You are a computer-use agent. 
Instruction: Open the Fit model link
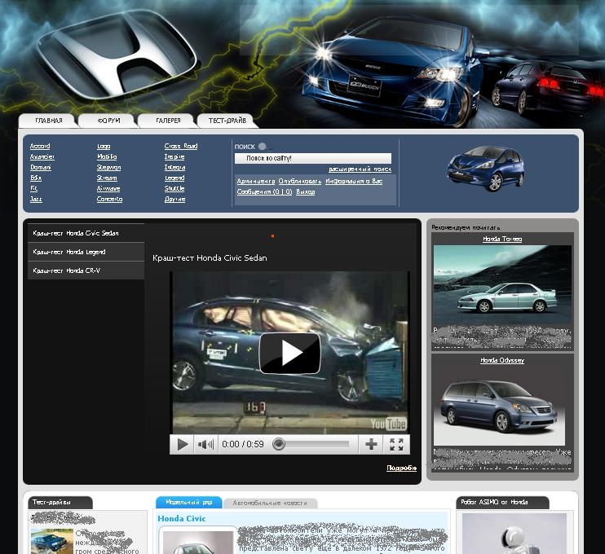tap(34, 188)
